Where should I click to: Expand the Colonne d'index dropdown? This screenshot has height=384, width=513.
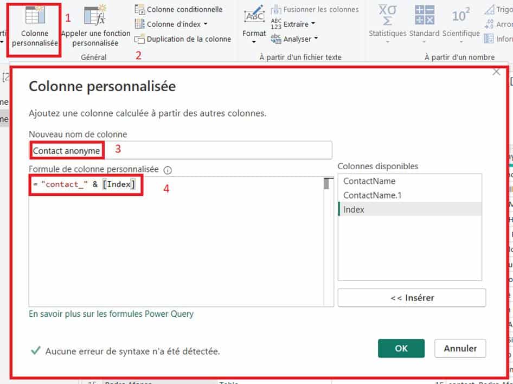(x=206, y=24)
